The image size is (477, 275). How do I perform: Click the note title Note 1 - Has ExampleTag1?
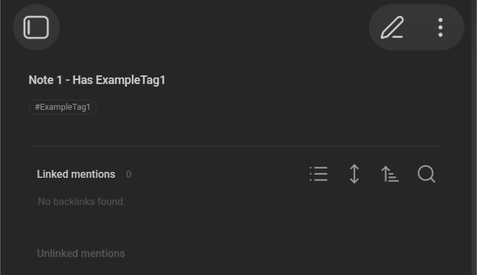(97, 80)
